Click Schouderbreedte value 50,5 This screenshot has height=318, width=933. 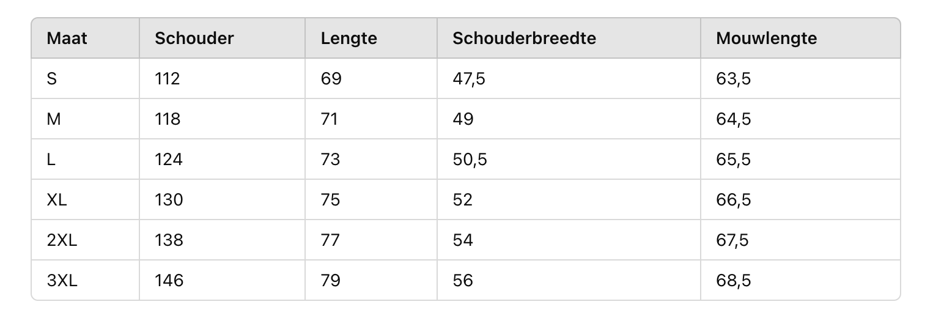470,160
